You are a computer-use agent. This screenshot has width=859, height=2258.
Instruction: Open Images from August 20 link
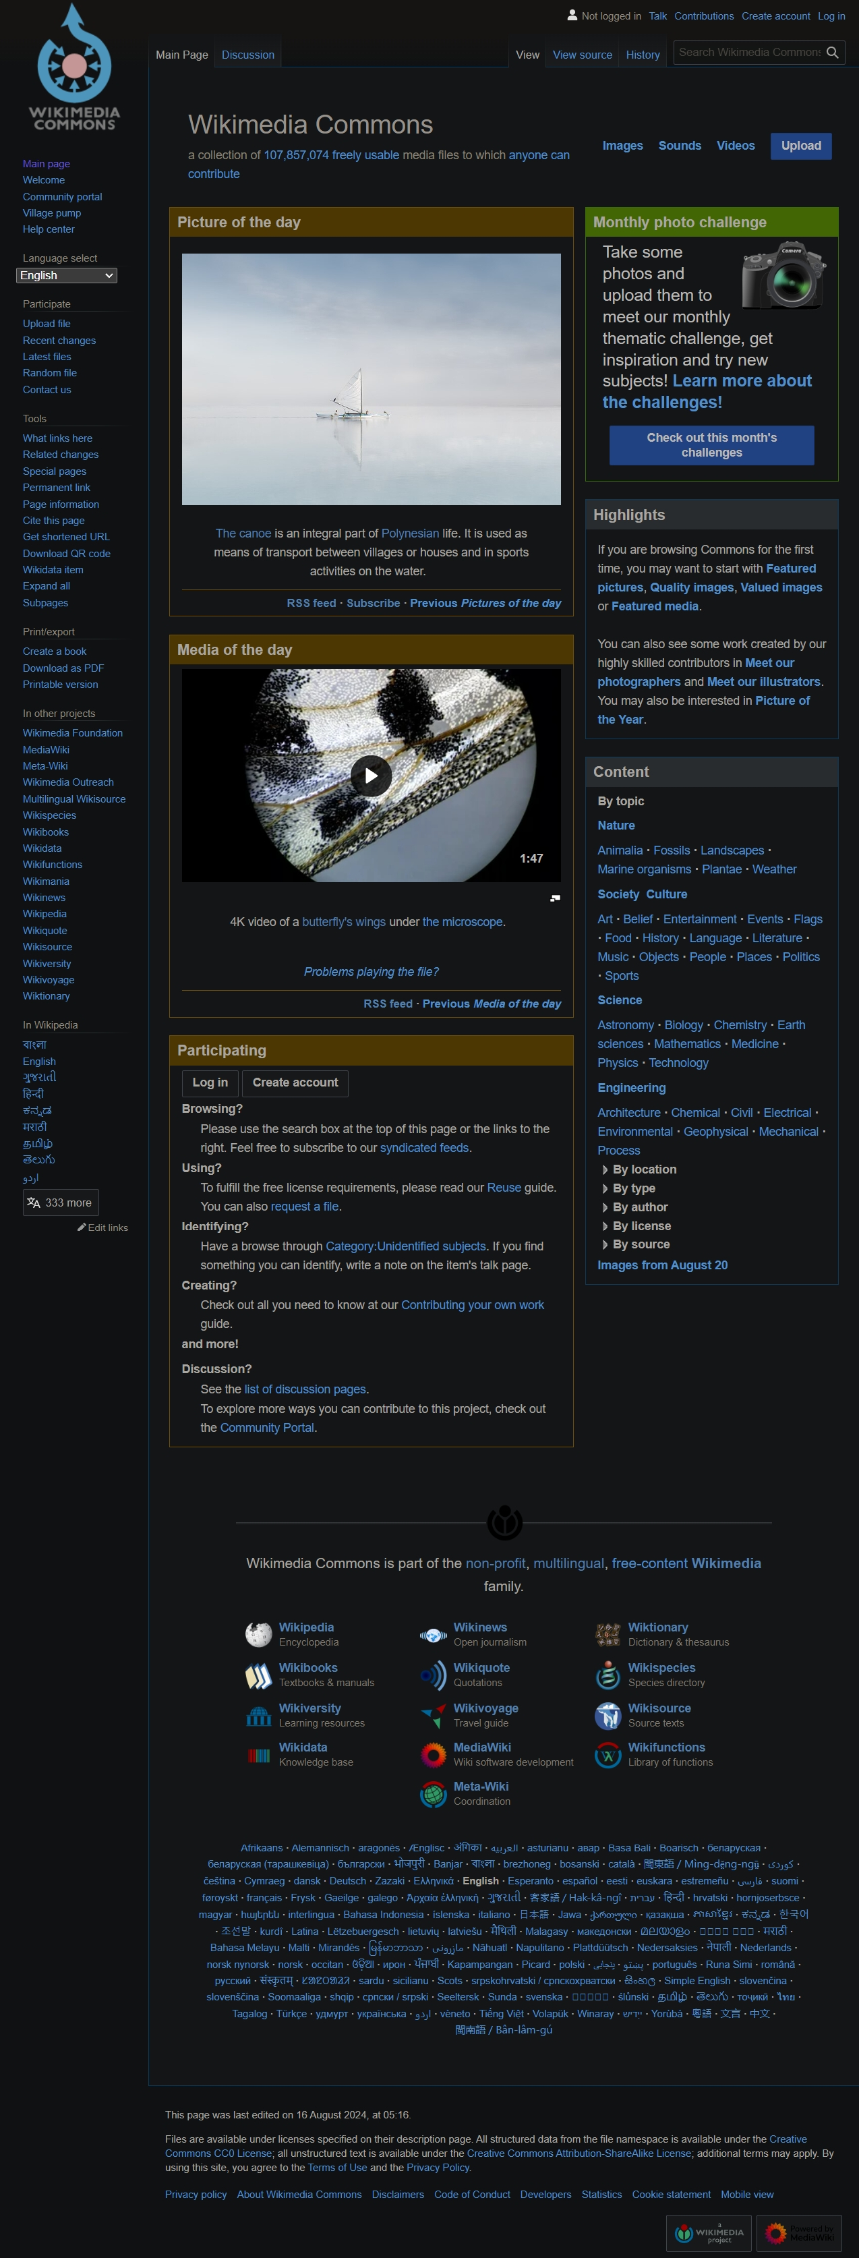tap(663, 1265)
